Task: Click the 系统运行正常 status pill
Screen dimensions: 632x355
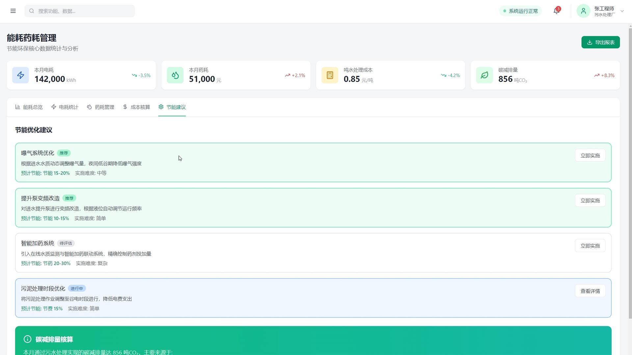Action: coord(520,11)
